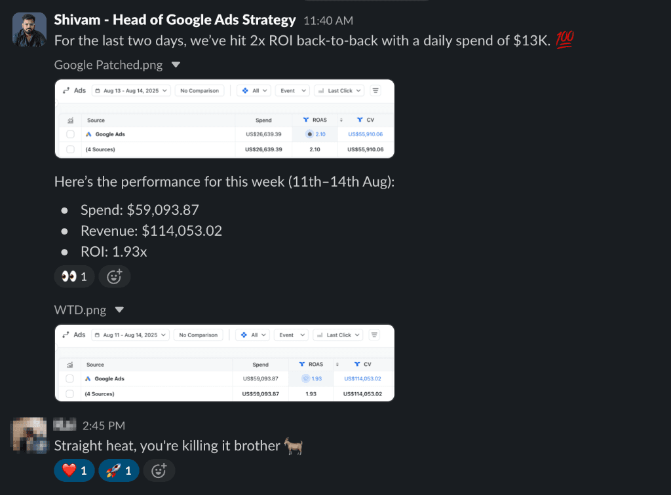Click Shivam's profile avatar
Image resolution: width=671 pixels, height=495 pixels.
coord(29,29)
